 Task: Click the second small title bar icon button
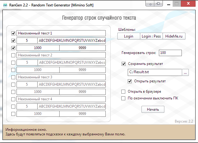[x=158, y=4]
